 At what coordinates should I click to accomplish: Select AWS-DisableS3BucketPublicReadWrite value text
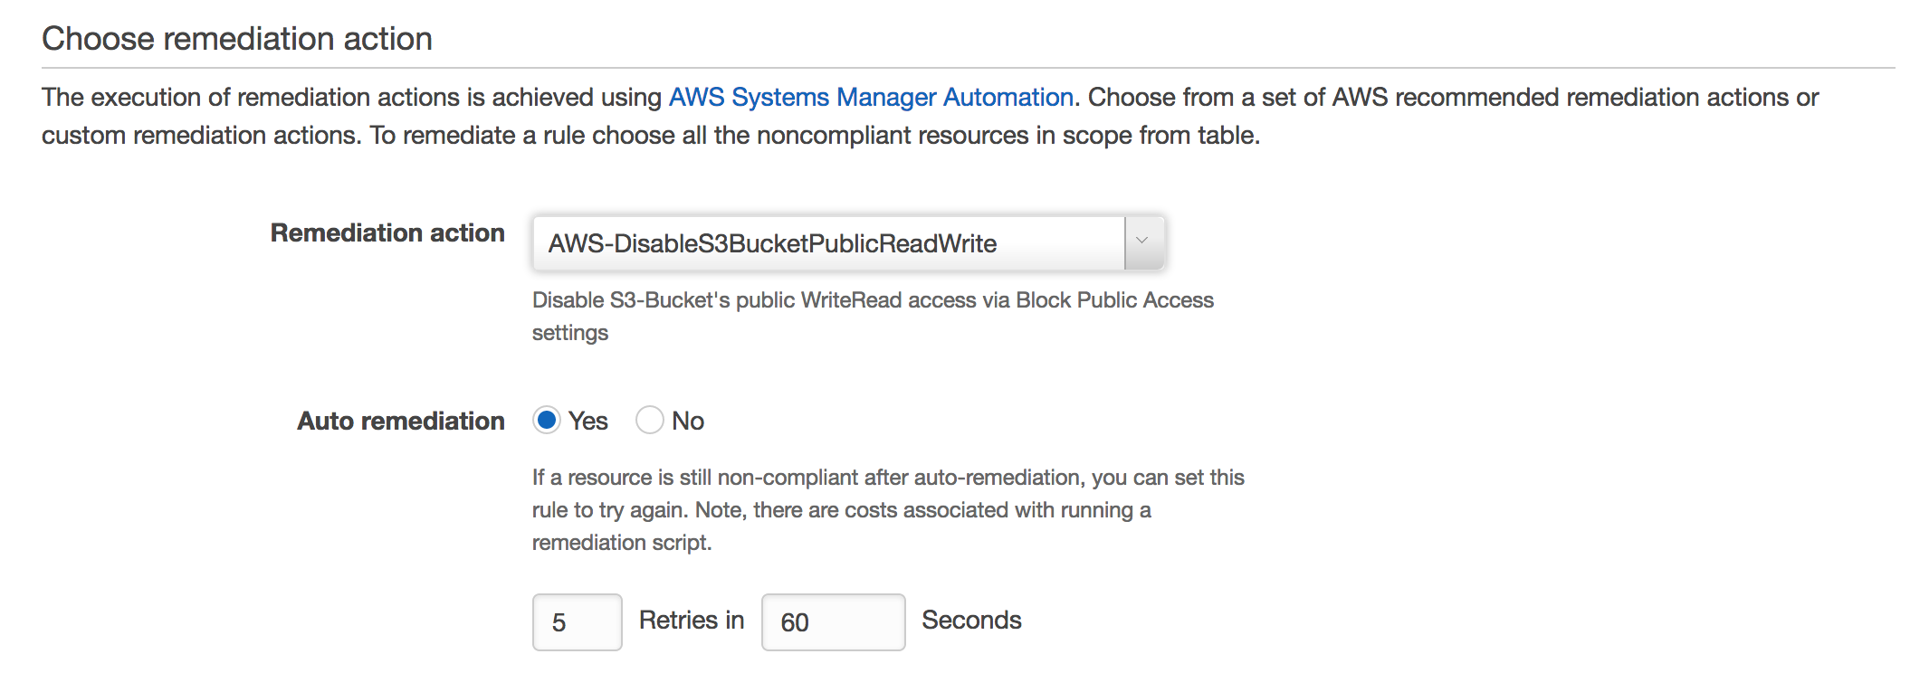click(x=772, y=243)
